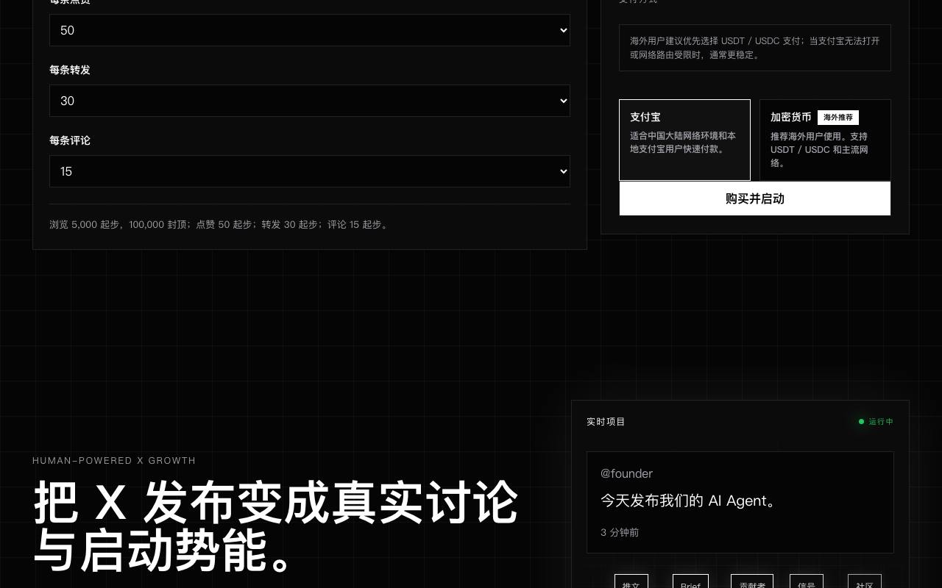Switch to the 社区 tab
This screenshot has height=588, width=942.
pyautogui.click(x=865, y=581)
